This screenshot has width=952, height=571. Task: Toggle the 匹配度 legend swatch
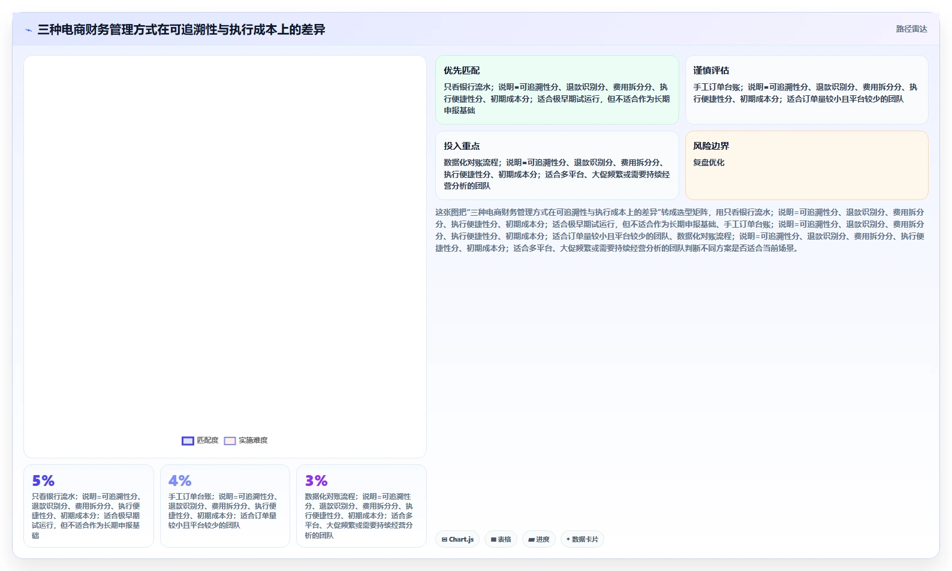[x=188, y=441]
